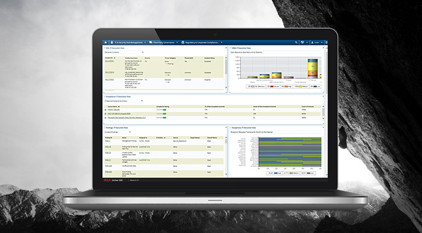Open the administration tools icon in top bar
Viewport: 422px width, 233px height.
pos(302,43)
